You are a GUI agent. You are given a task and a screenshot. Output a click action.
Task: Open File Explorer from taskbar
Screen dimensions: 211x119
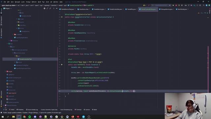[14, 117]
